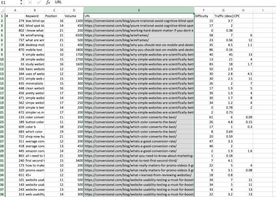Click volume cell 3400

74,161
